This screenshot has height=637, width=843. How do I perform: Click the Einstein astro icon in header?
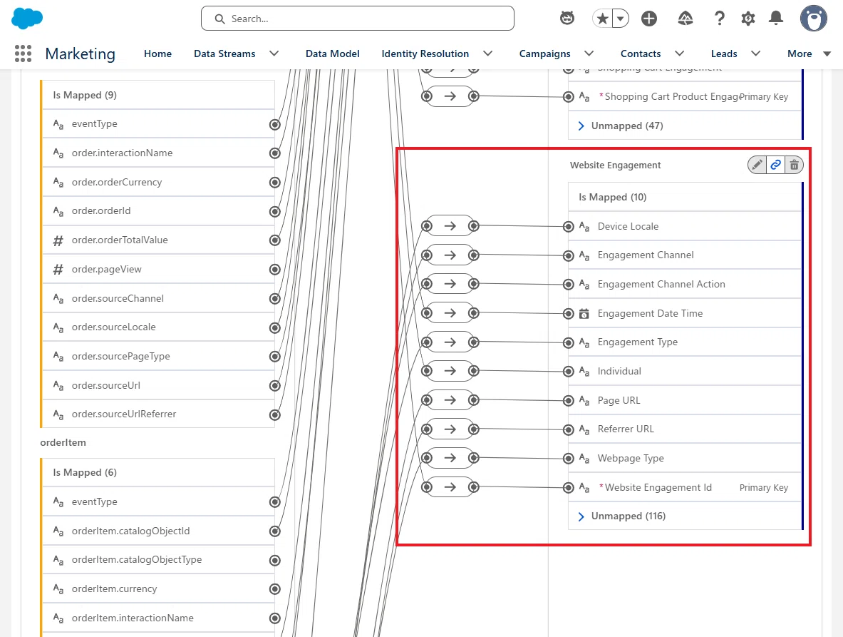(x=567, y=19)
